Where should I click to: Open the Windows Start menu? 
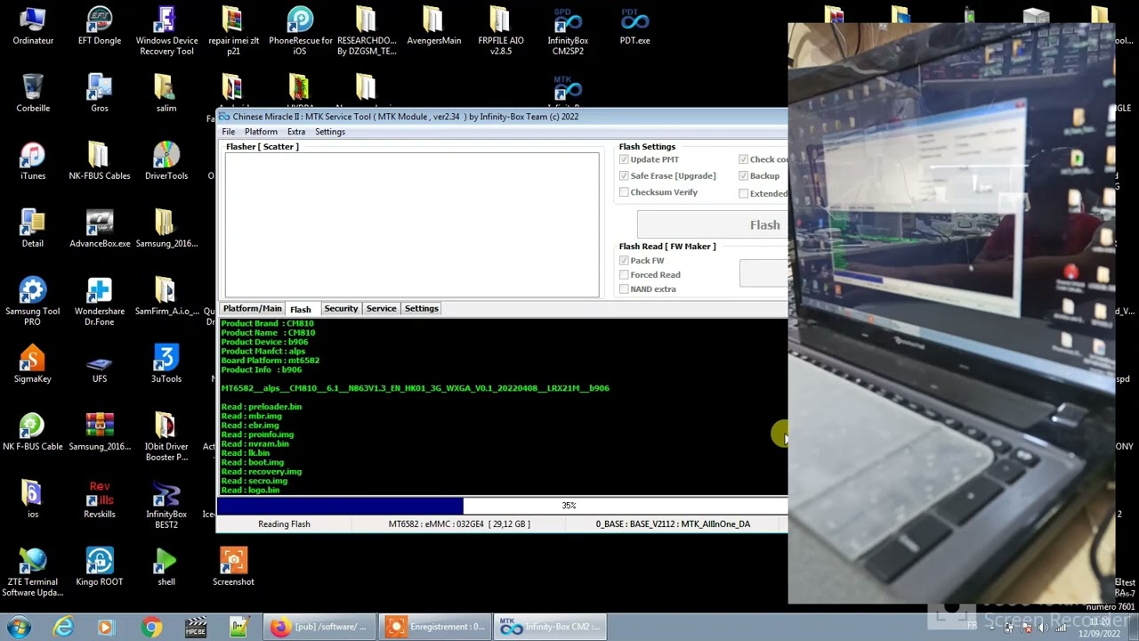[x=19, y=627]
